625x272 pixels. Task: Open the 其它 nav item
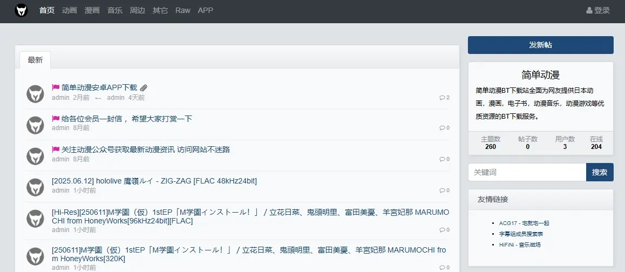(x=160, y=10)
